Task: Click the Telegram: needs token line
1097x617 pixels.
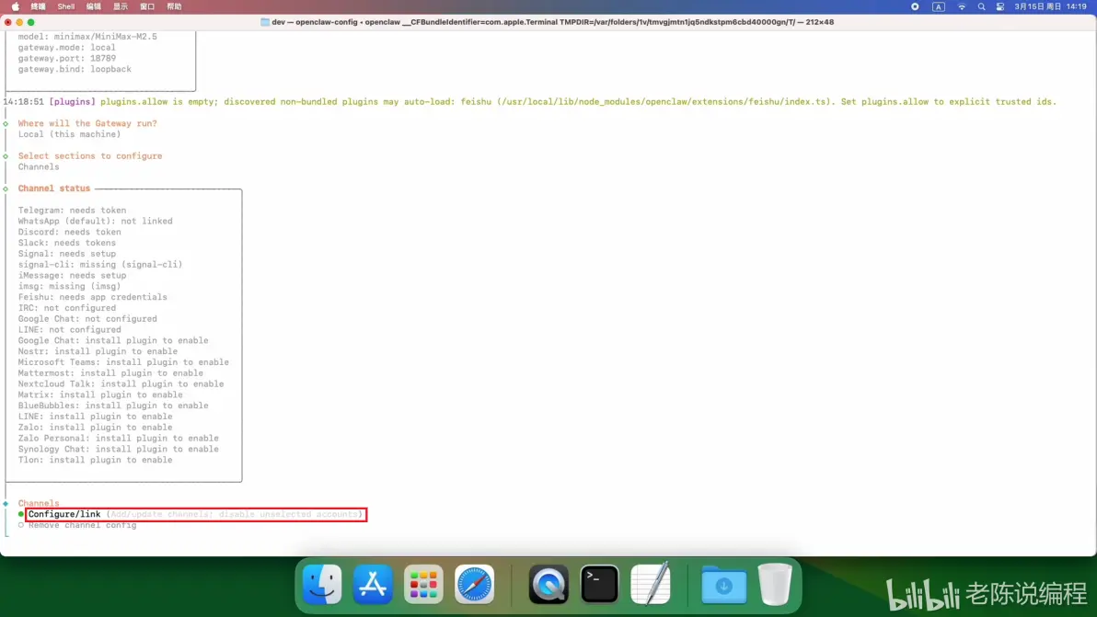Action: click(72, 211)
